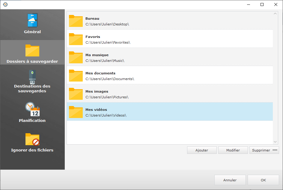Click the Ajouter button
The height and width of the screenshot is (190, 283).
(202, 150)
